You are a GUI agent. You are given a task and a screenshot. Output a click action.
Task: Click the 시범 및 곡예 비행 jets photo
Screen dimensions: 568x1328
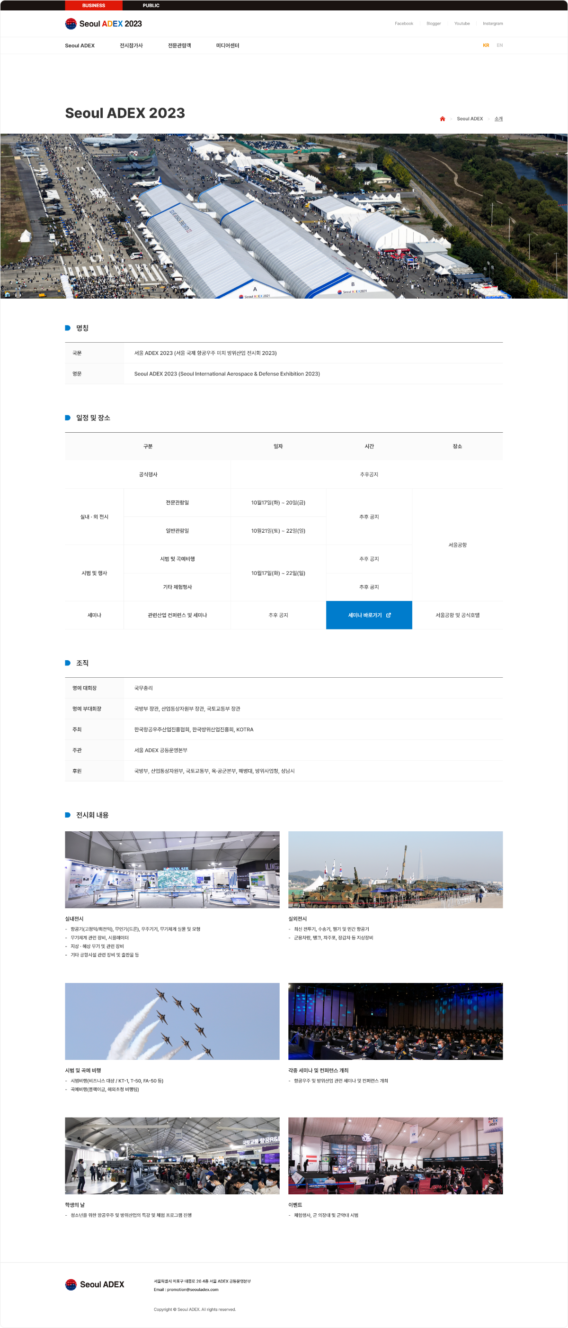pyautogui.click(x=172, y=1021)
